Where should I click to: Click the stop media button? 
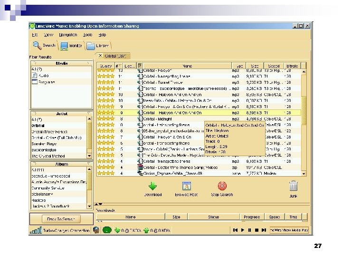click(256, 230)
